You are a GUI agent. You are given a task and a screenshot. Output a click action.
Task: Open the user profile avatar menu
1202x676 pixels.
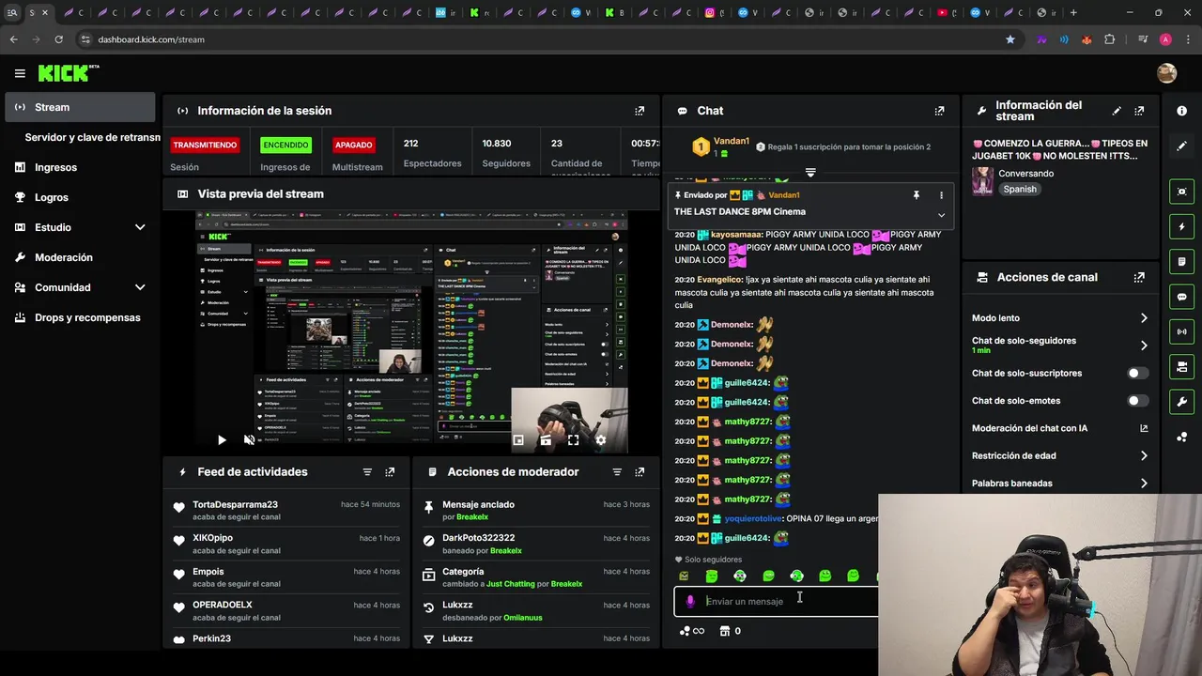click(1166, 73)
